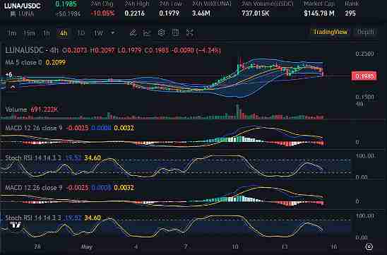Click the time axis settings gear icon
Screen dimensions: 387x255
369,247
